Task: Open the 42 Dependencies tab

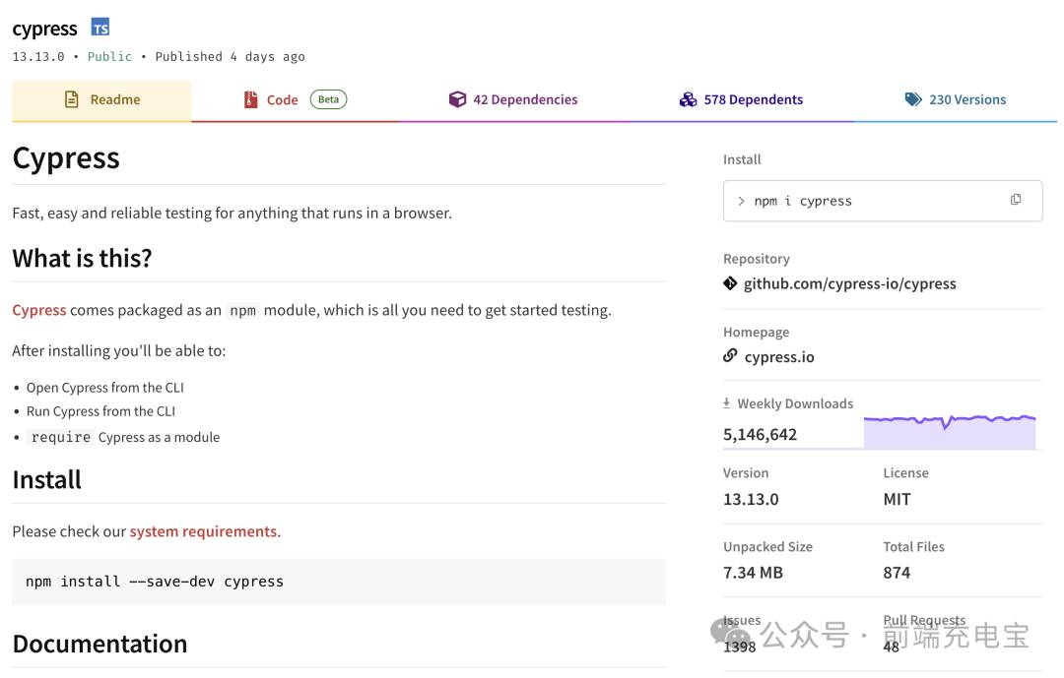Action: [513, 100]
